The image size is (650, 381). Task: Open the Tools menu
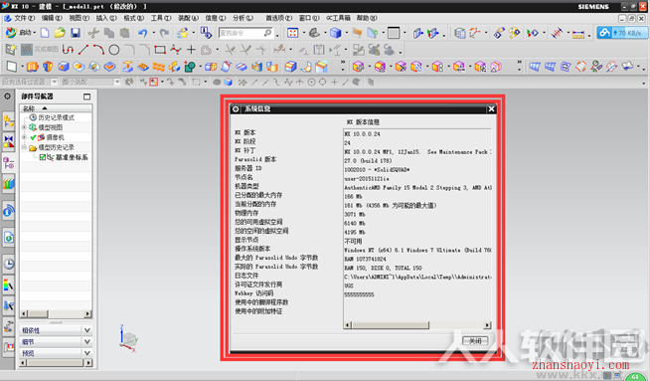[x=161, y=18]
